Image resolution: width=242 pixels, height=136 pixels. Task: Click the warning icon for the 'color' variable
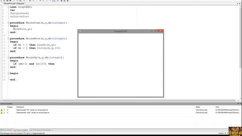pyautogui.click(x=2, y=113)
